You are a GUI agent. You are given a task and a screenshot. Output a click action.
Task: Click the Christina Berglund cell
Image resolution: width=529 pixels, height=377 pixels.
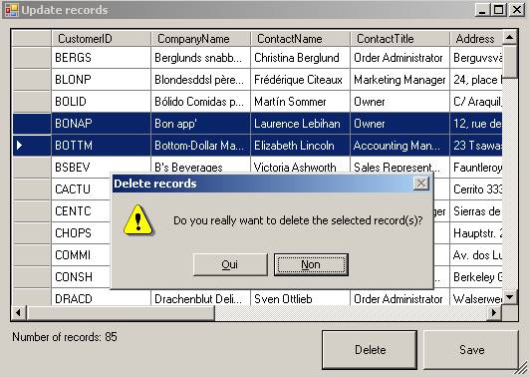[x=300, y=58]
